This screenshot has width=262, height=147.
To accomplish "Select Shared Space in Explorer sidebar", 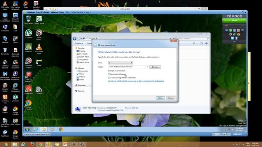I will tap(83, 62).
